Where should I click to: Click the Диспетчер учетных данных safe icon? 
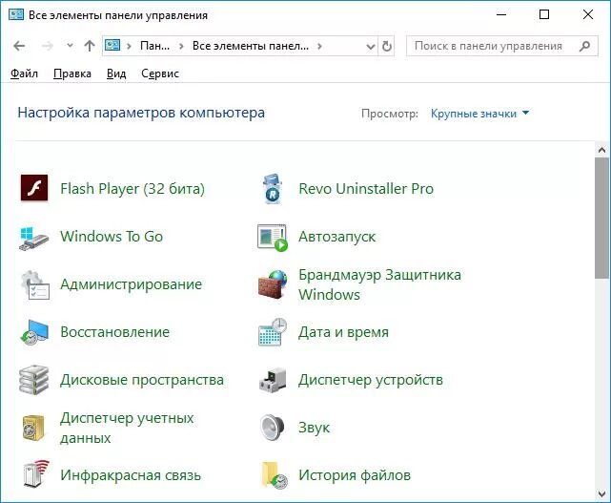[x=33, y=428]
